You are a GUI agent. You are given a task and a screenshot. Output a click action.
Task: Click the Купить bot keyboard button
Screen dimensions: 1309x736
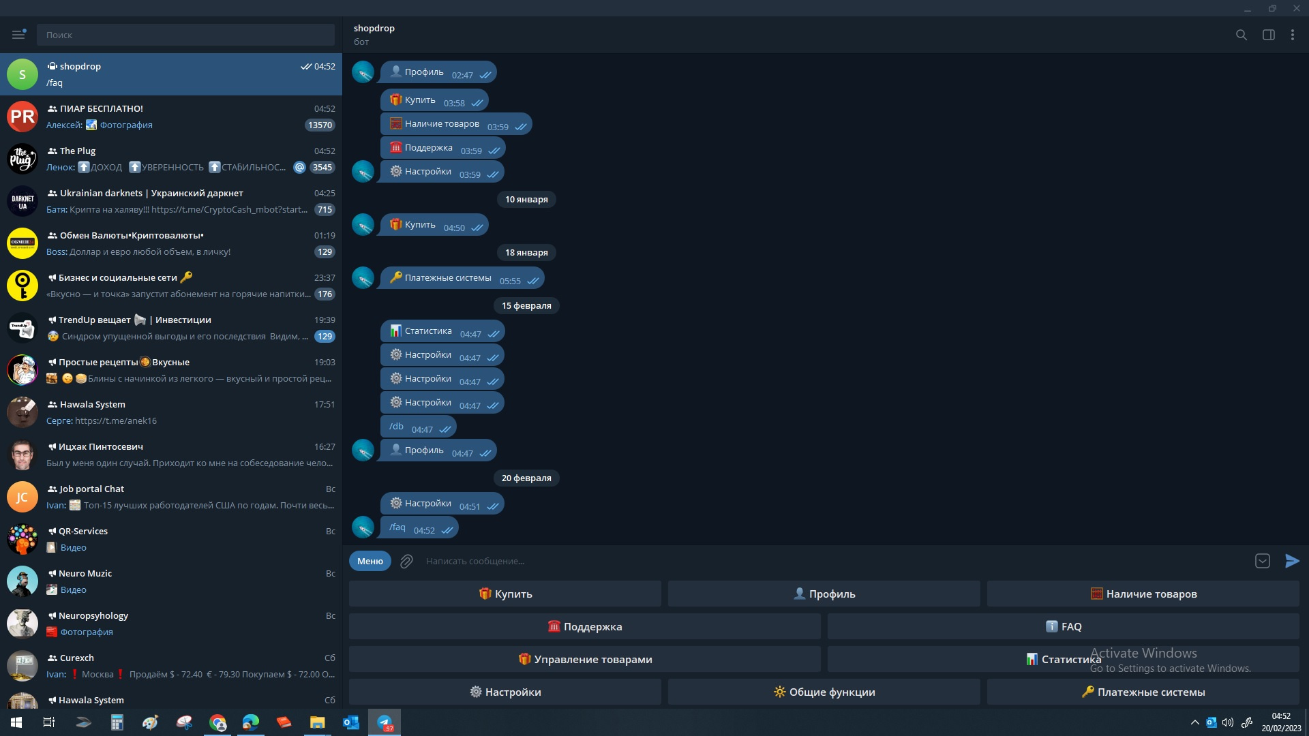(x=505, y=594)
